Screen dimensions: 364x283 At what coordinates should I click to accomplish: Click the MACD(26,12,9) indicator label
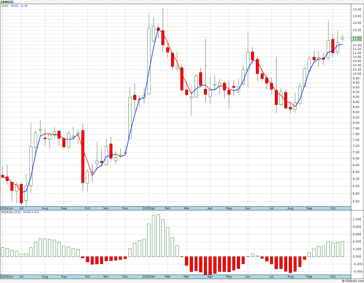coord(10,212)
